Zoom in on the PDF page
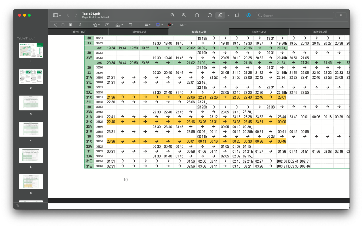363x227 pixels. (x=184, y=15)
